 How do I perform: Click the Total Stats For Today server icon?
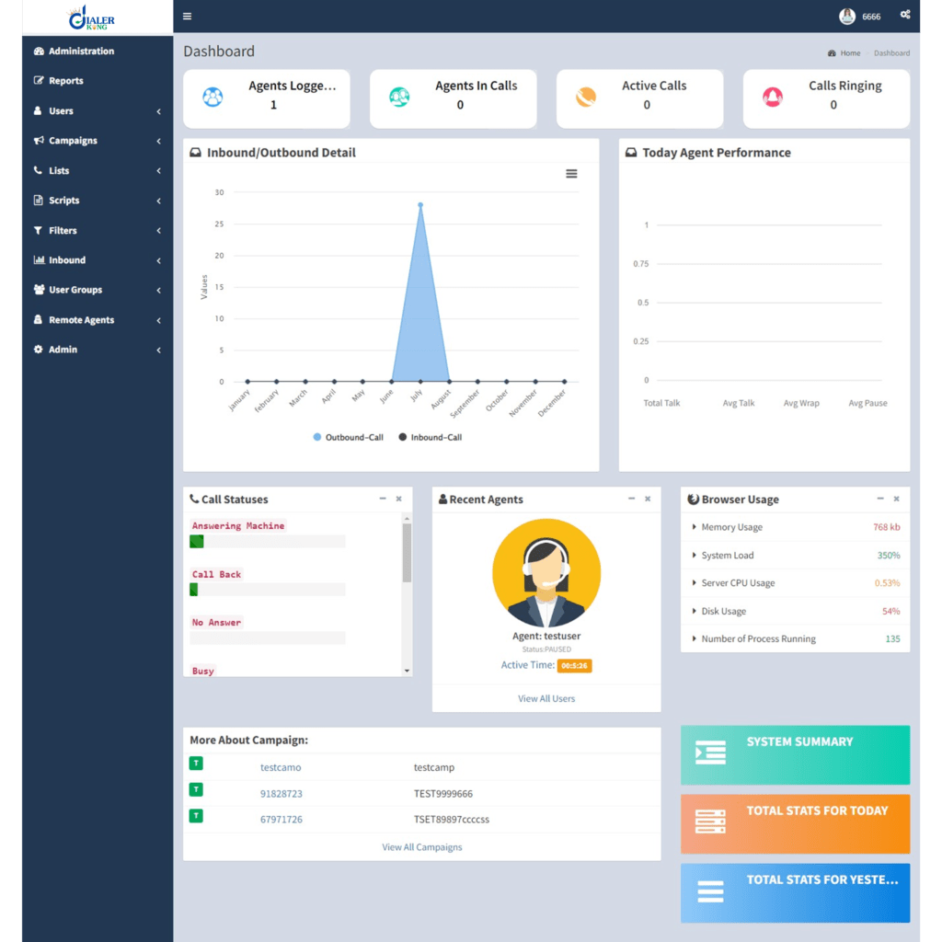coord(710,821)
